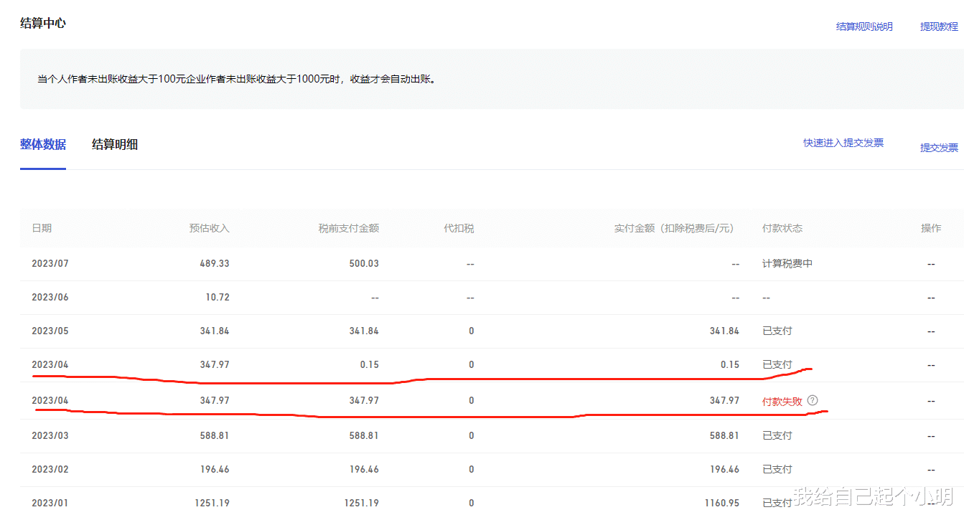Click 341.84 in the 税前支付金额 column
The width and height of the screenshot is (964, 520).
364,331
